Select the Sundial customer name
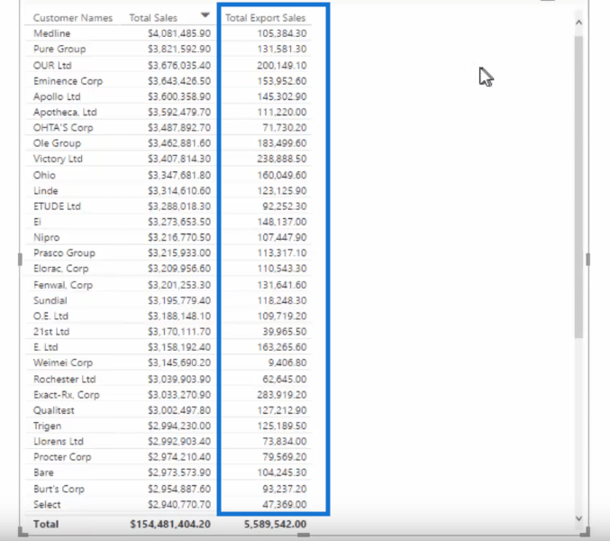610x541 pixels. tap(50, 300)
